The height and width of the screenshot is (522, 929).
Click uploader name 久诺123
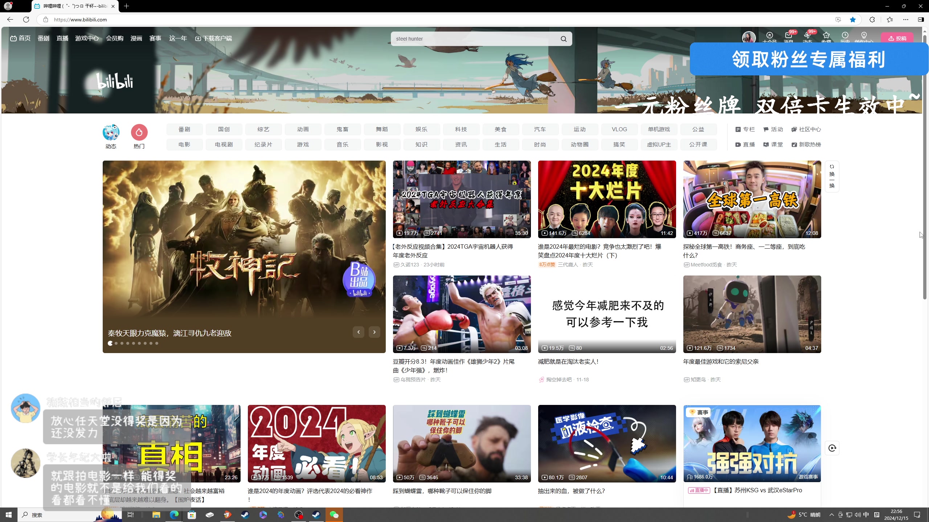410,265
